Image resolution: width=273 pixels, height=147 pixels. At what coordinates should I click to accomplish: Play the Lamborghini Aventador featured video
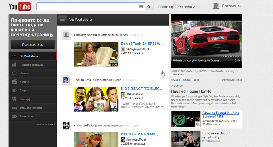206,41
